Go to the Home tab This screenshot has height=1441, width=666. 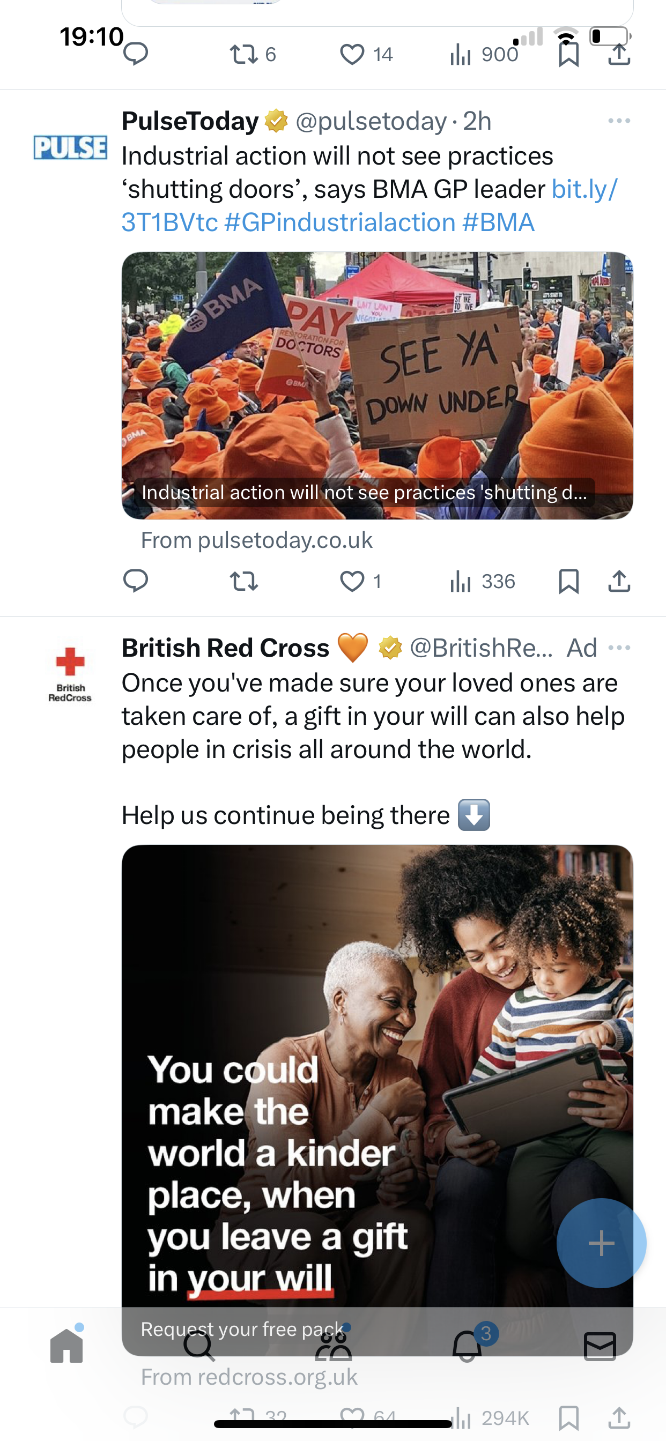66,1346
